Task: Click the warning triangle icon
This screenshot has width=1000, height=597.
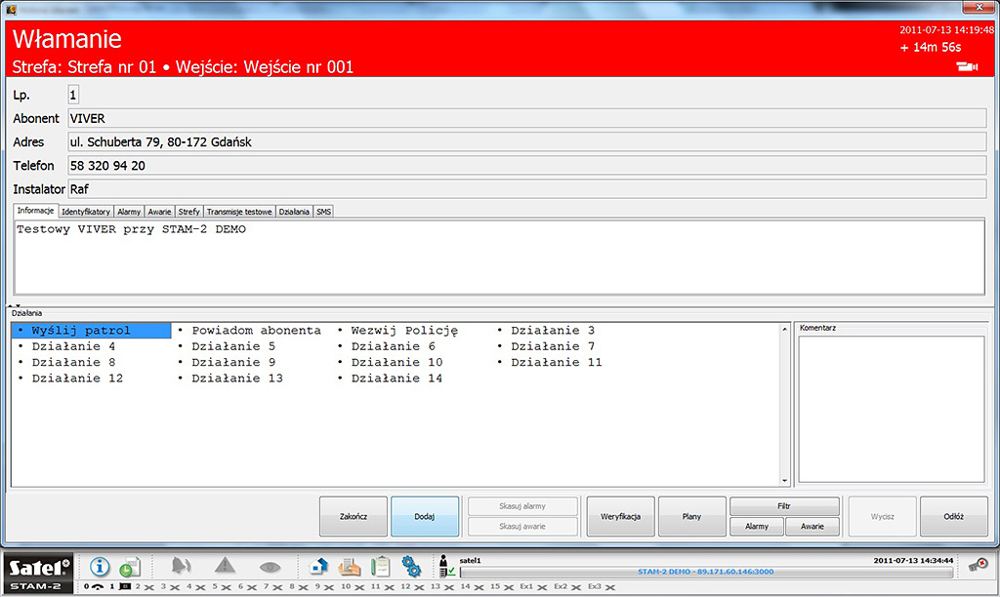Action: pyautogui.click(x=226, y=566)
